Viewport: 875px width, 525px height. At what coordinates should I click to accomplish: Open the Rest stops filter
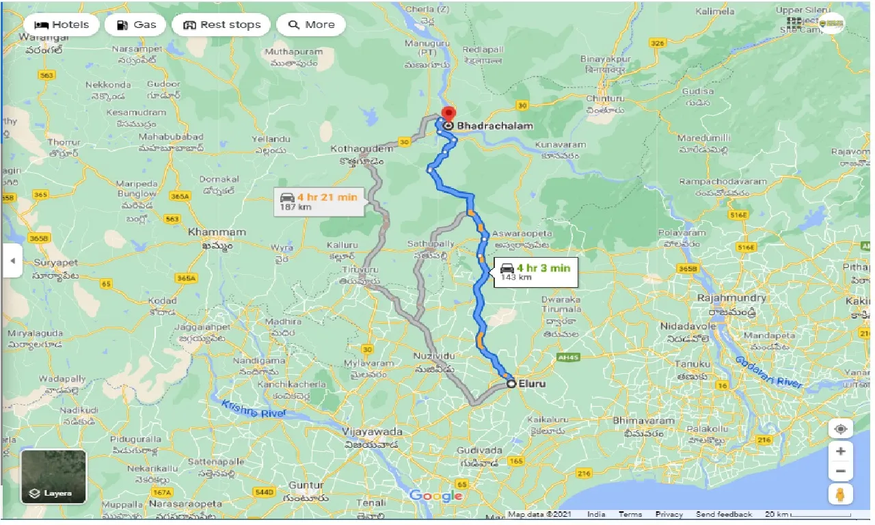pos(221,25)
